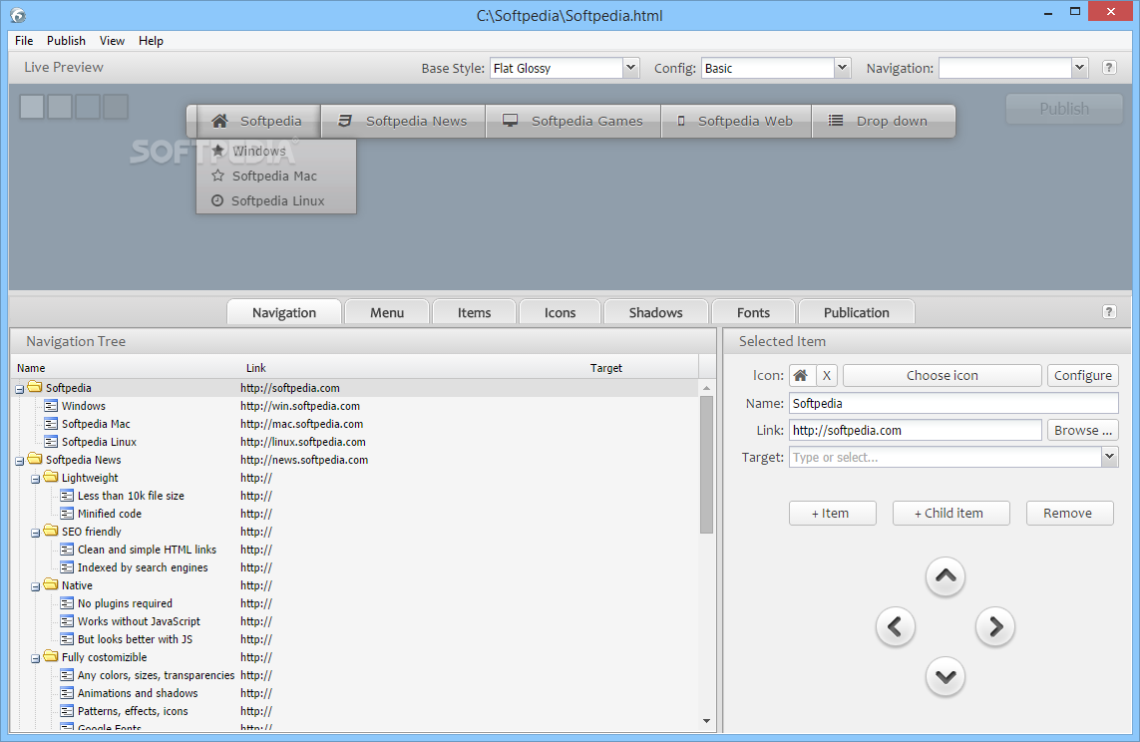1140x742 pixels.
Task: Select the Animations and shadows row
Action: (x=356, y=693)
